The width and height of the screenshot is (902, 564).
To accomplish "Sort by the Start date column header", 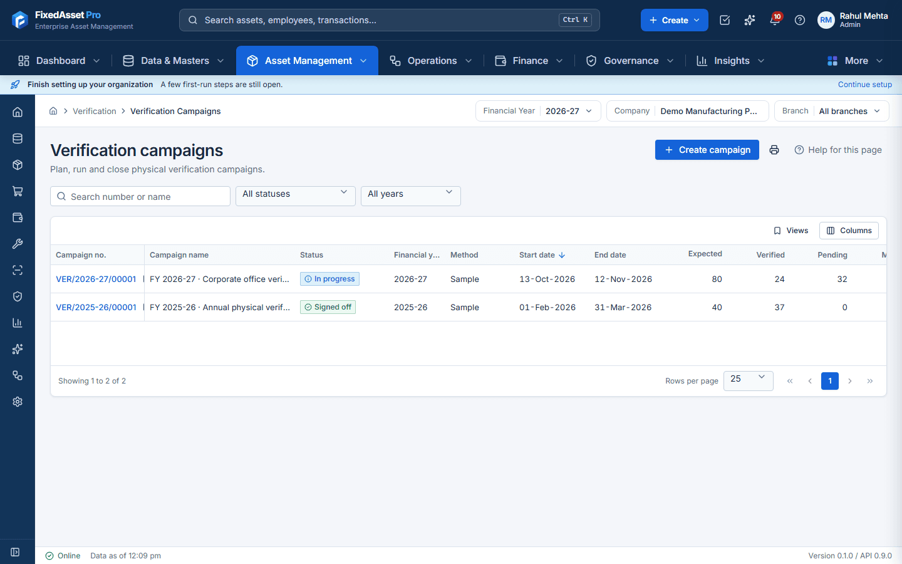I will [x=542, y=255].
